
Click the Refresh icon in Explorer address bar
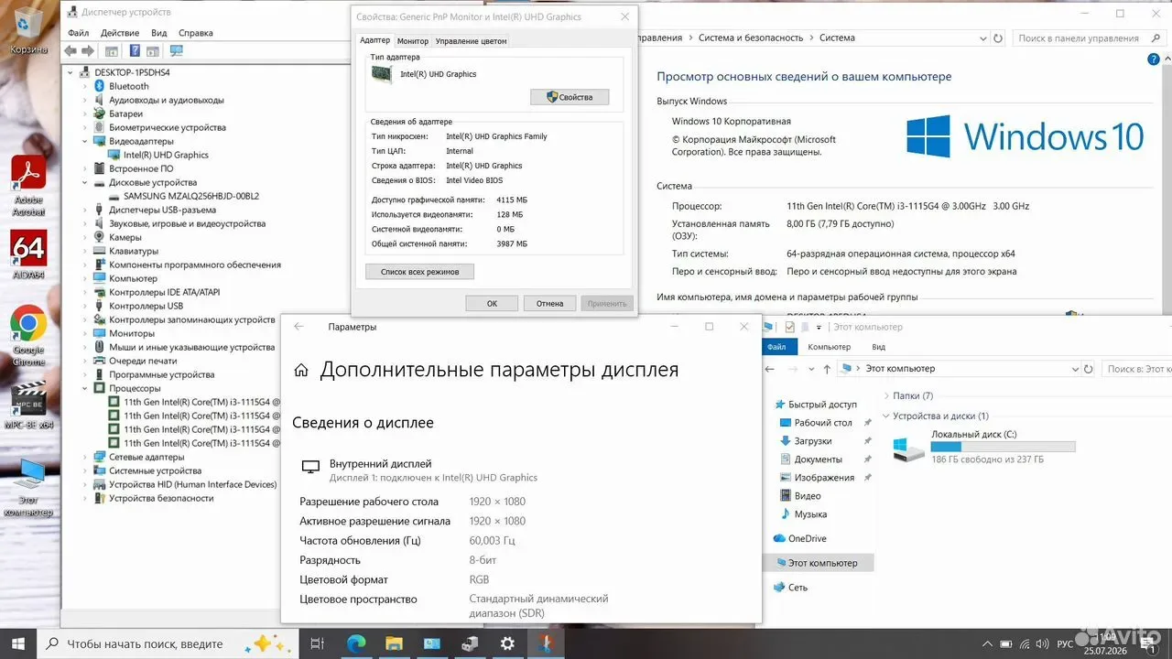[1089, 369]
